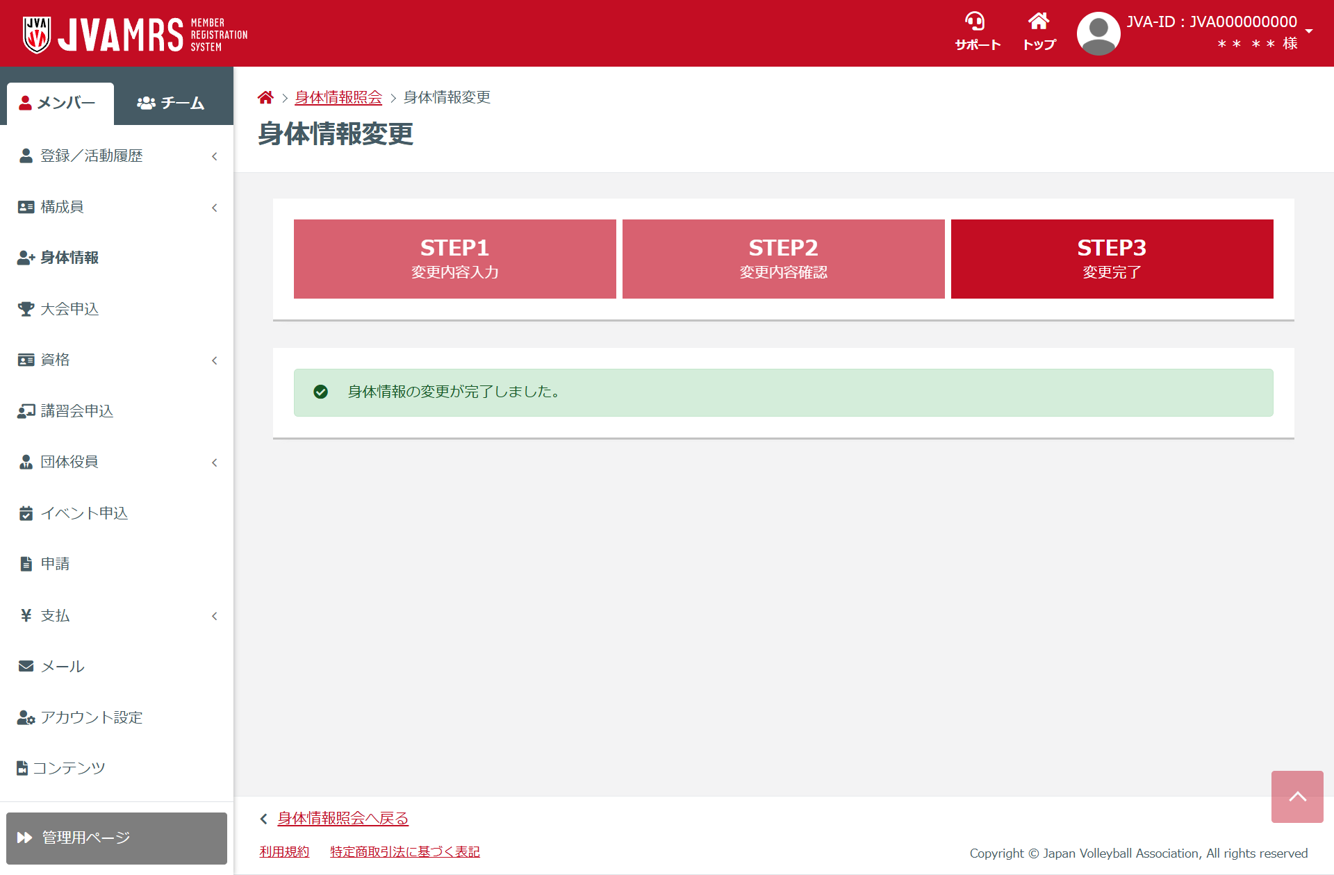Click the breadcrumb home icon
The image size is (1334, 875).
point(265,98)
